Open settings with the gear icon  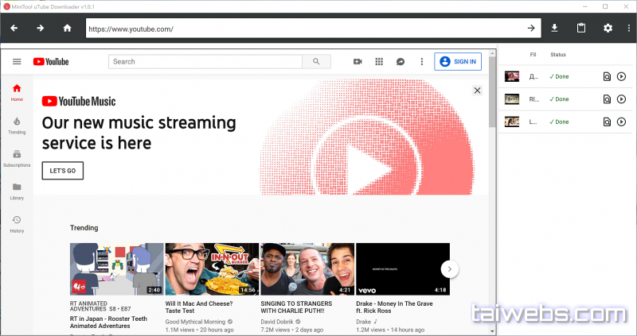(x=608, y=29)
